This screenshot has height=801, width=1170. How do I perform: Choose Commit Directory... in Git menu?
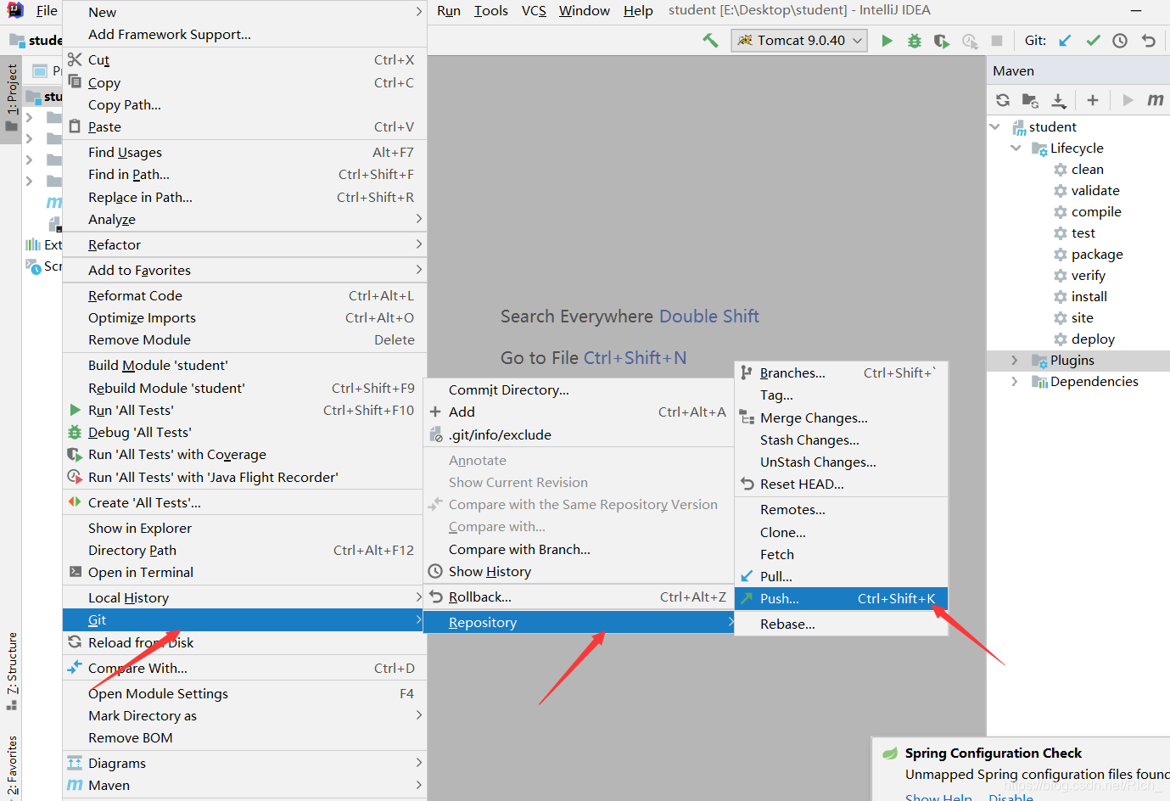579,389
